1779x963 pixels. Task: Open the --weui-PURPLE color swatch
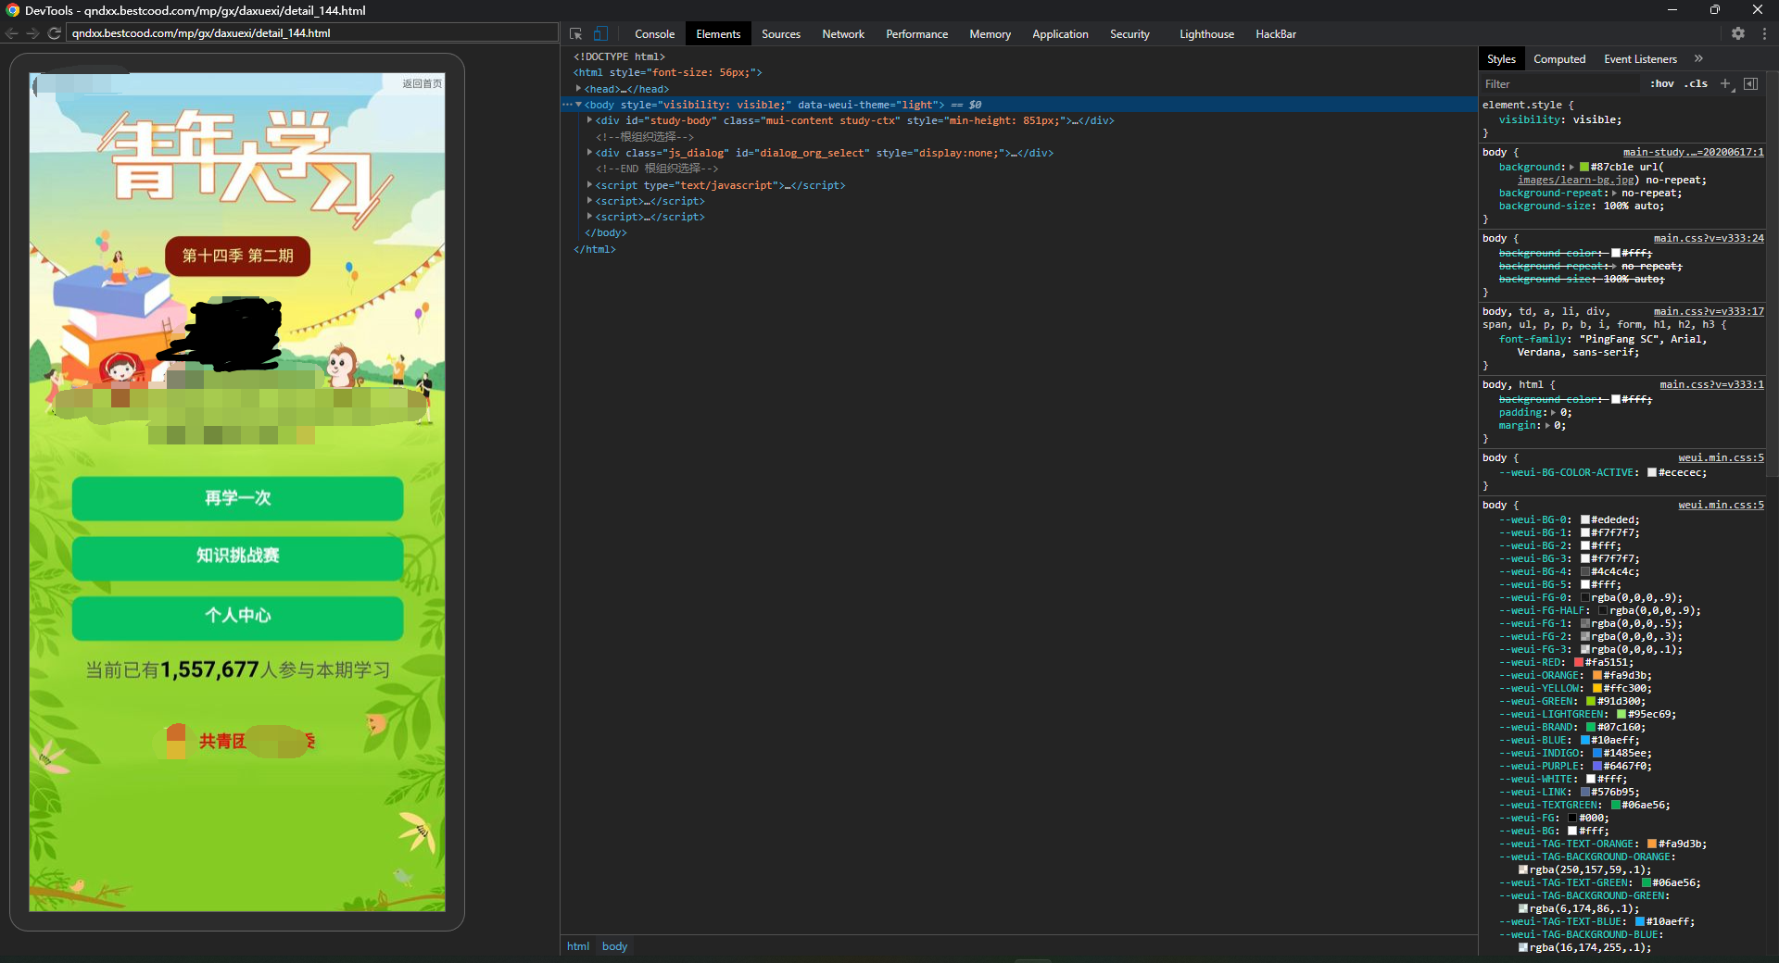click(1597, 766)
